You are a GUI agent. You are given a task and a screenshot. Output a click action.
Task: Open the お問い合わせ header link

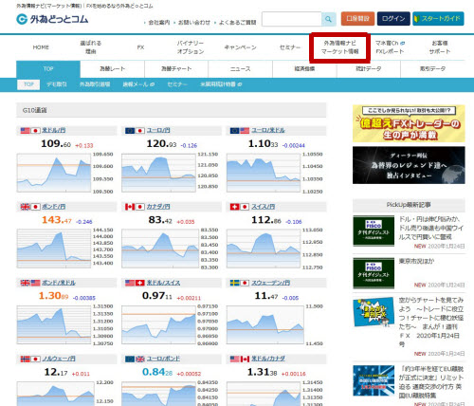pos(194,23)
